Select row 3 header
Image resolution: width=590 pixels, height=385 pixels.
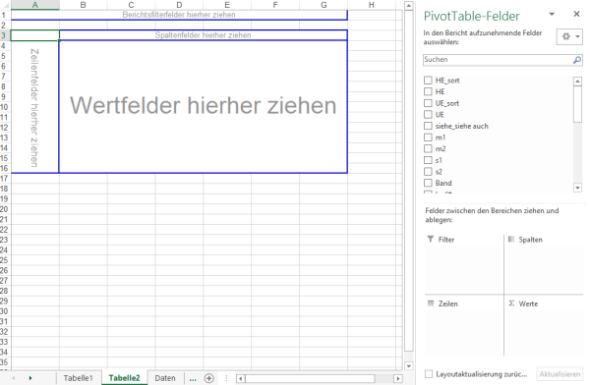[x=4, y=35]
